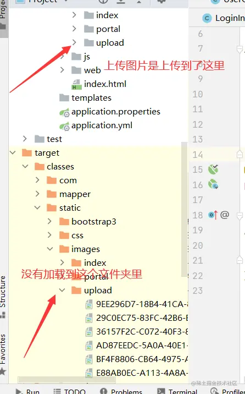Collapse the orange upload folder chevron
The height and width of the screenshot is (394, 245).
click(62, 290)
